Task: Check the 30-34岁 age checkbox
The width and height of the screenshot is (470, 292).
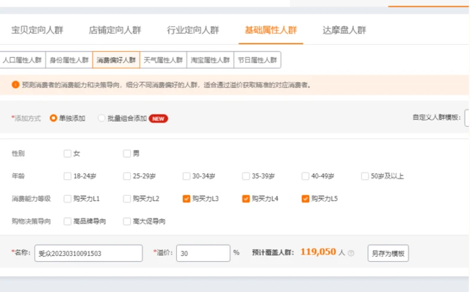Action: [187, 176]
